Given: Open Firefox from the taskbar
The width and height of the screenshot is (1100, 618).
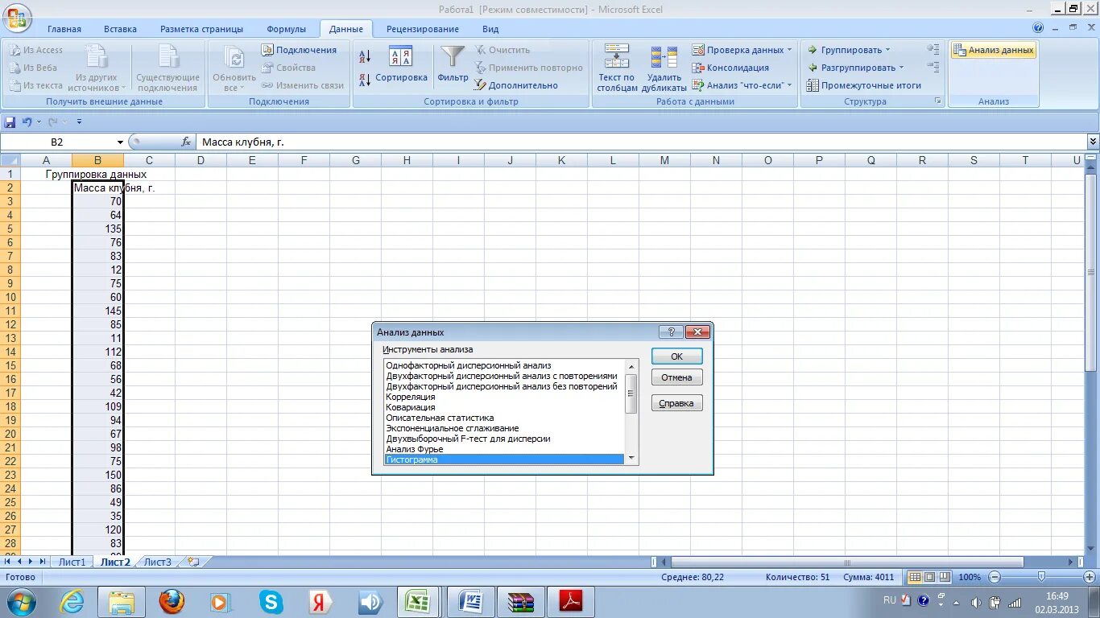Looking at the screenshot, I should [171, 602].
